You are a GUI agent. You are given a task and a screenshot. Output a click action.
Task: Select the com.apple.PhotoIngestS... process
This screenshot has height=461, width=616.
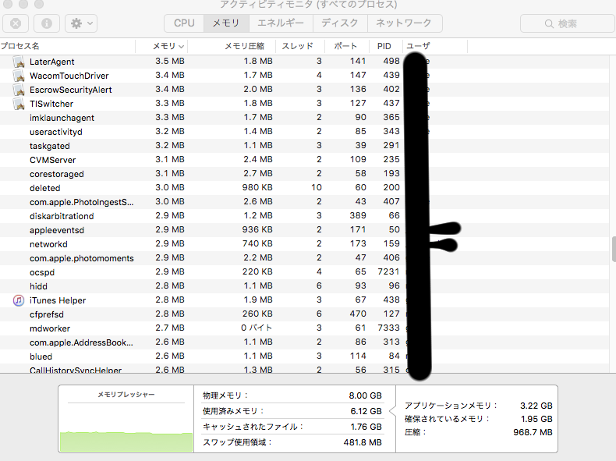pos(81,202)
